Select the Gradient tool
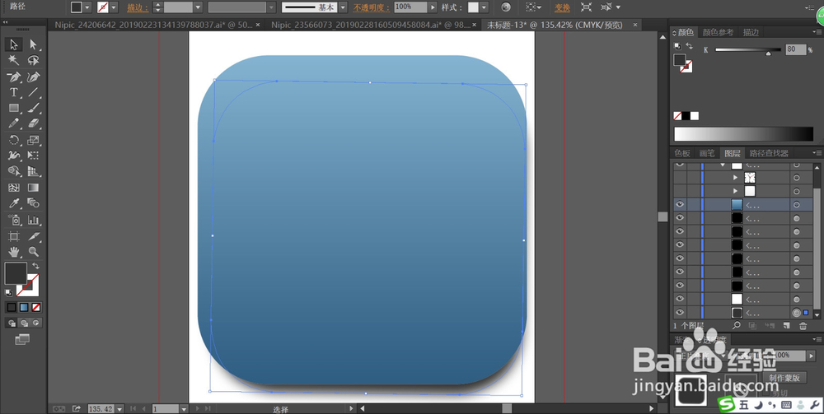This screenshot has height=414, width=824. [x=34, y=188]
